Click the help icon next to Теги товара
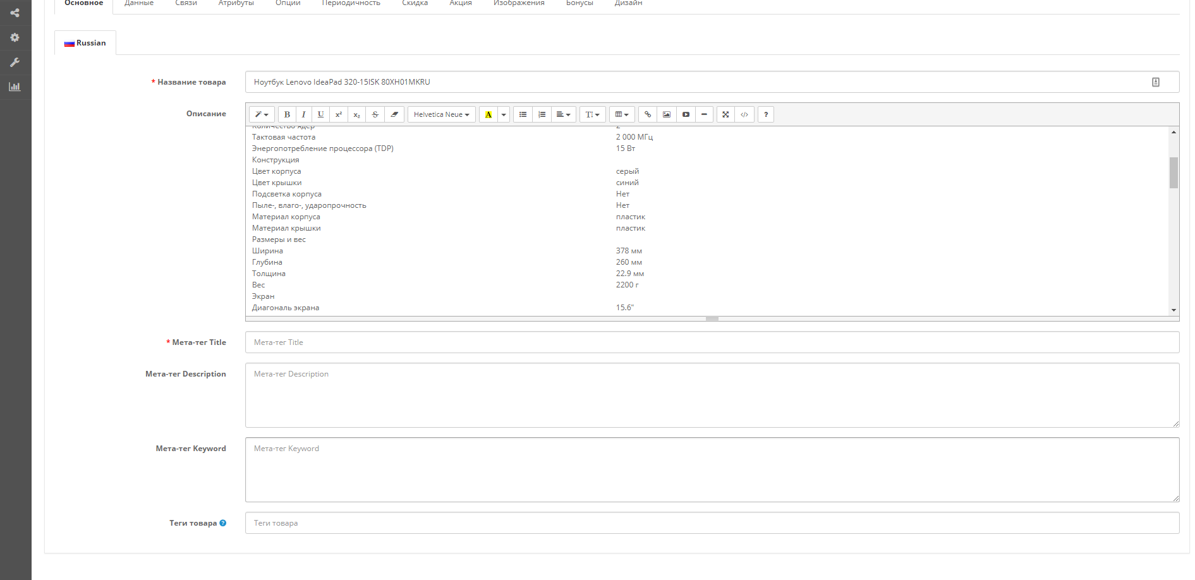Viewport: 1195px width, 580px height. (223, 523)
